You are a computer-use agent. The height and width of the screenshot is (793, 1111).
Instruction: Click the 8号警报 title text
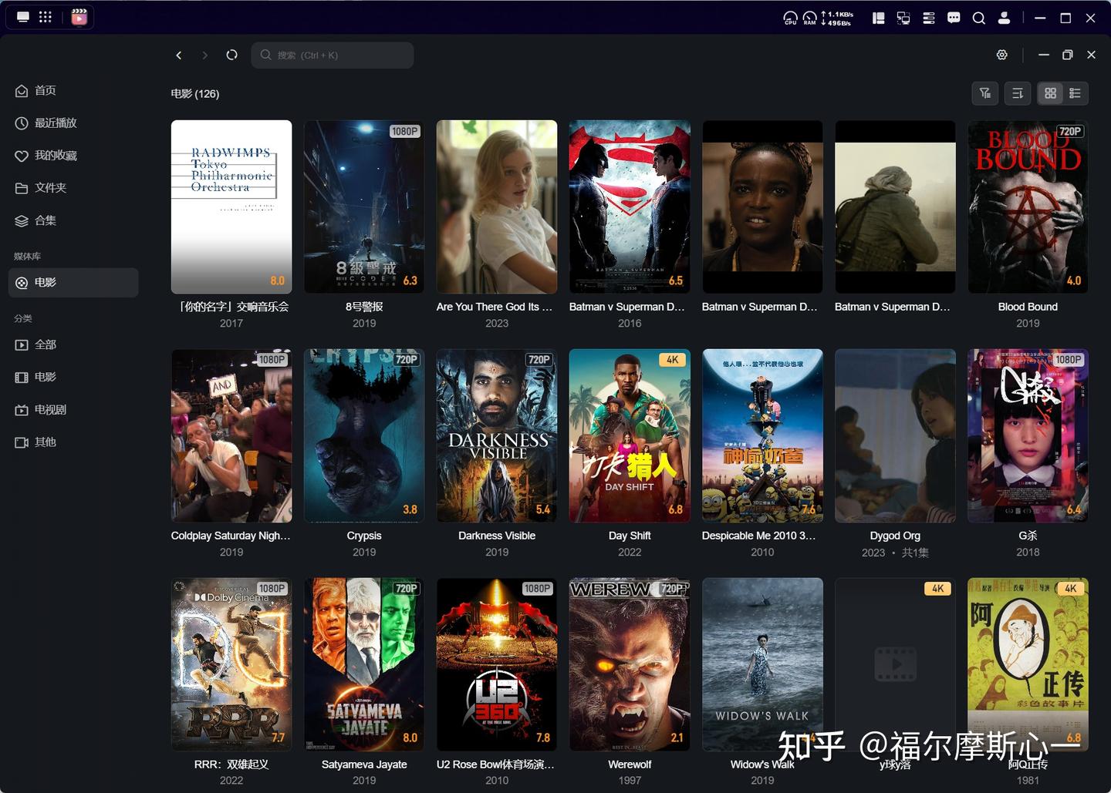pyautogui.click(x=364, y=307)
